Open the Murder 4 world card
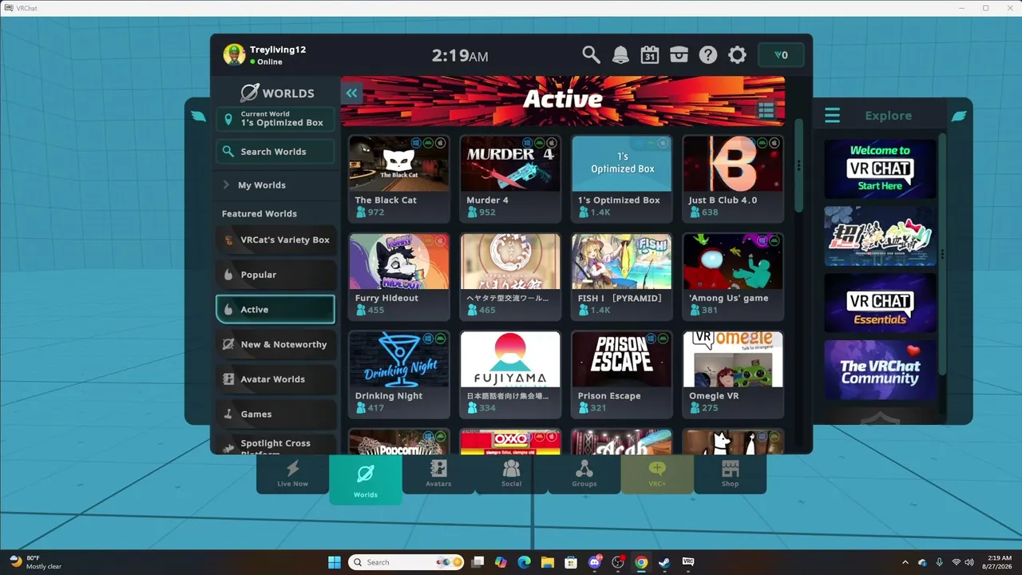Screen dimensions: 1022x575 (x=510, y=179)
